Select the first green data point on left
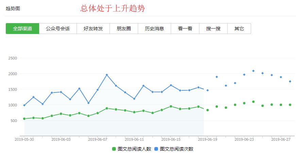 24,119
